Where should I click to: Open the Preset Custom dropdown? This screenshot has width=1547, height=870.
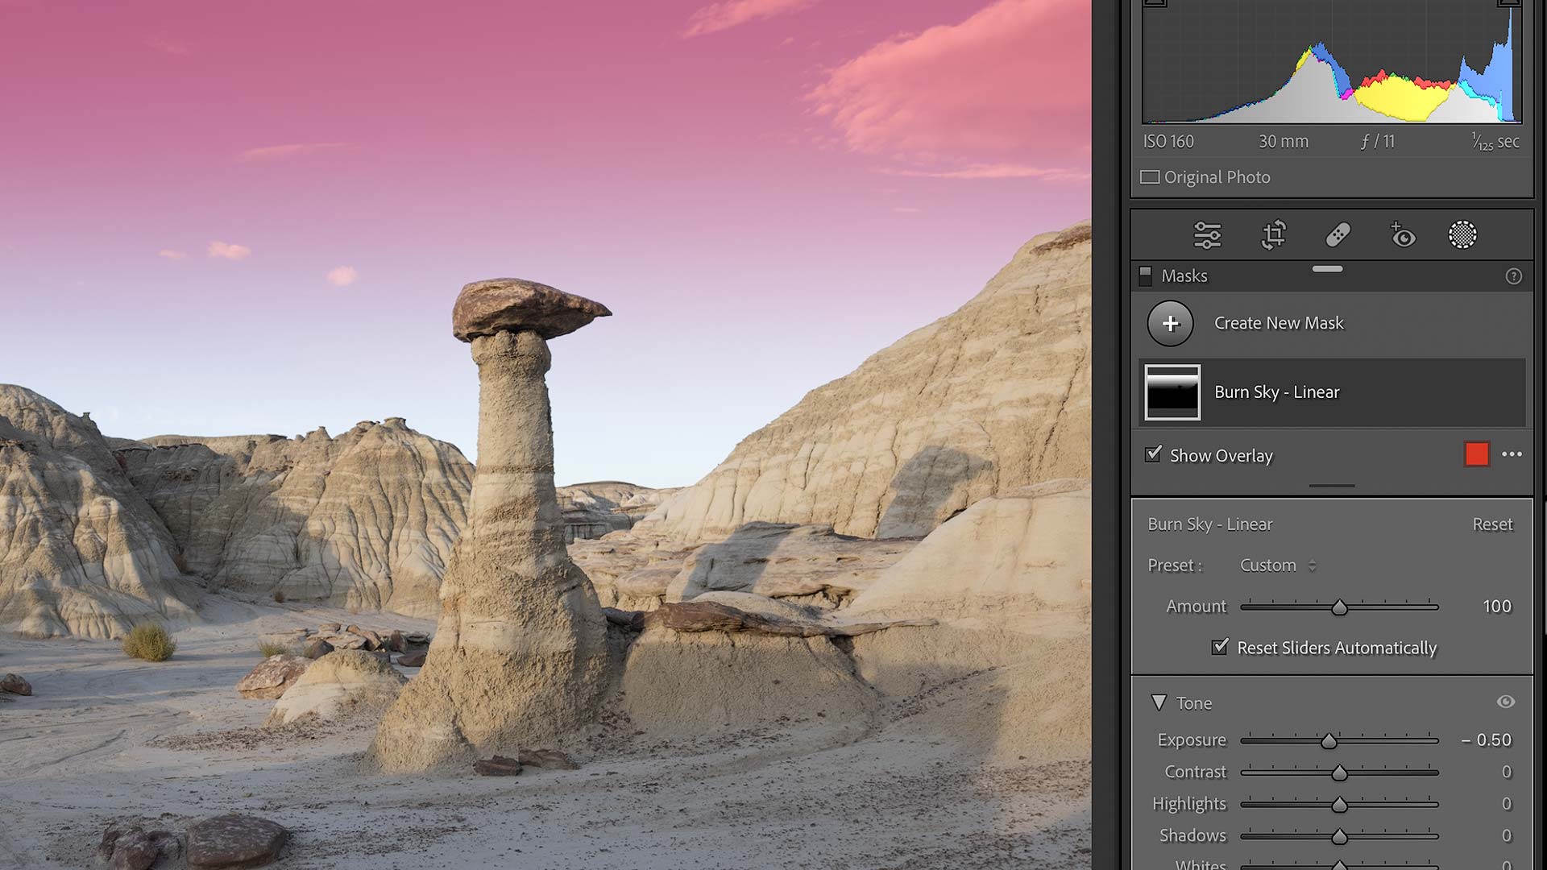[1278, 565]
